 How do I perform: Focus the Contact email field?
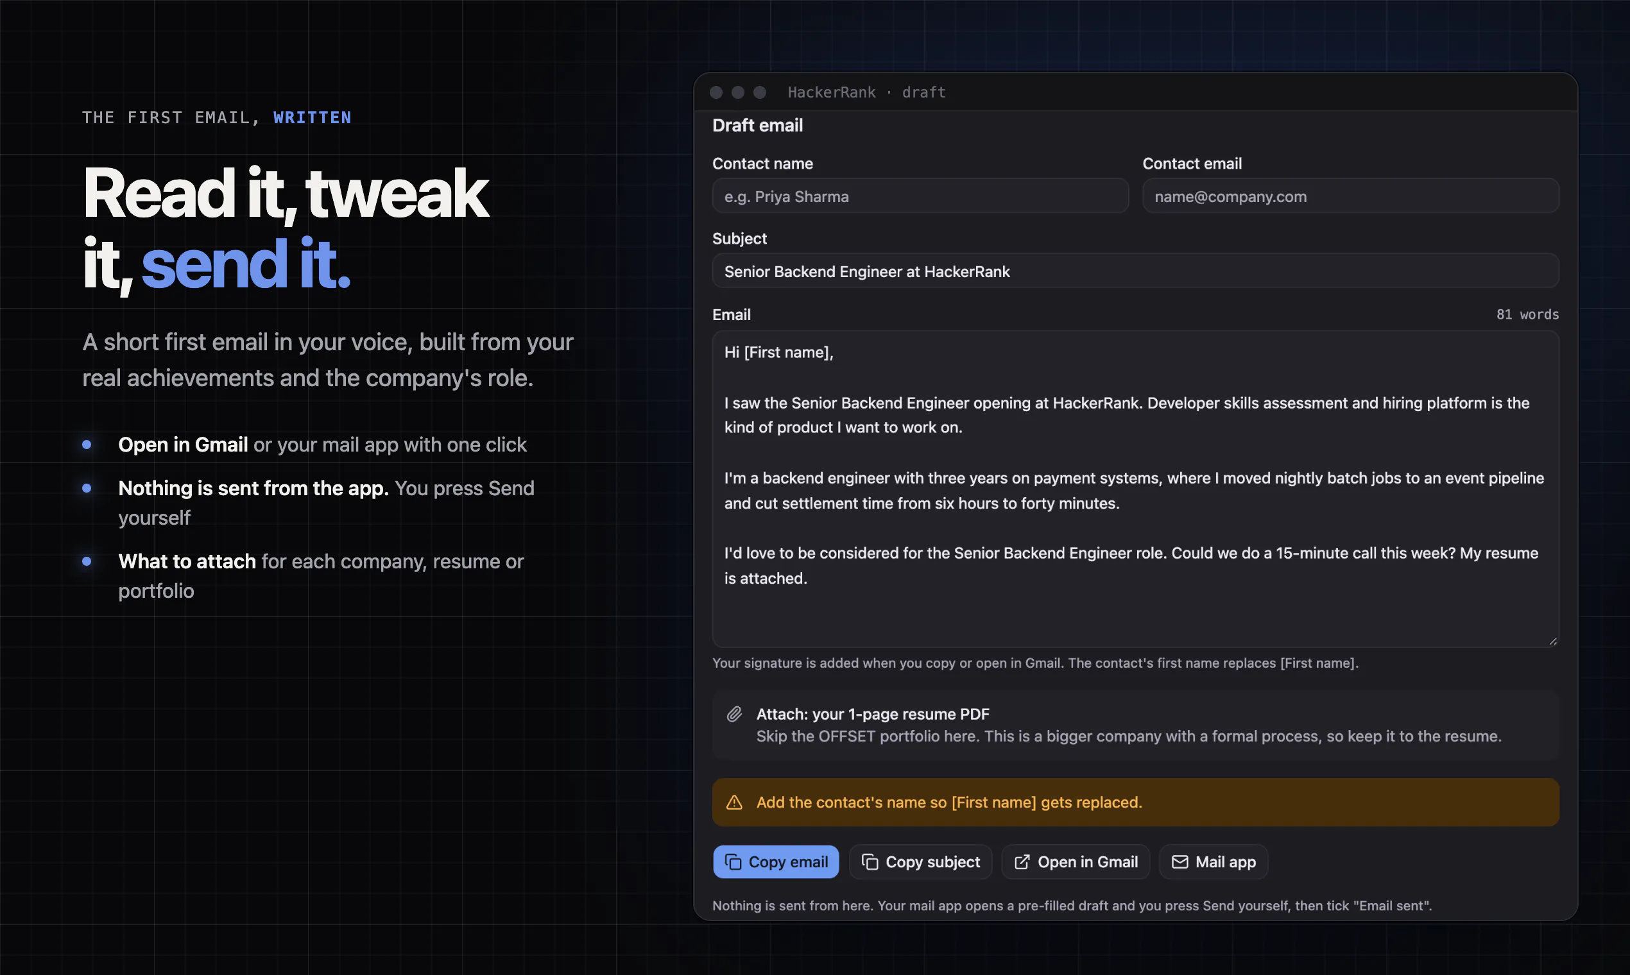[1351, 196]
